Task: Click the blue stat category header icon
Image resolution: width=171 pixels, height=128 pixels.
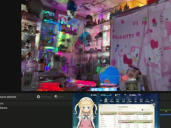Action: pos(138,113)
